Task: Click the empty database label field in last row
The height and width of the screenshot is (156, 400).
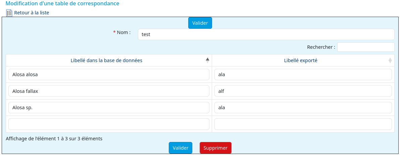Action: click(x=109, y=124)
